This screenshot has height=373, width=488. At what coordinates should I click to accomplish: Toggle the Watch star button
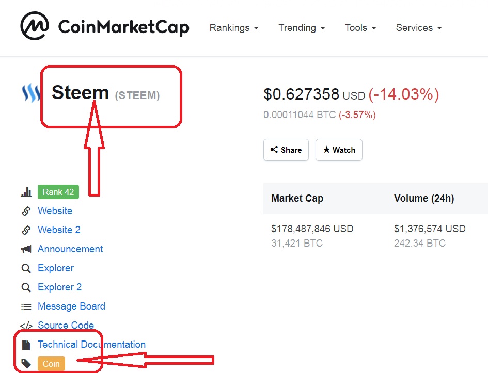[339, 150]
